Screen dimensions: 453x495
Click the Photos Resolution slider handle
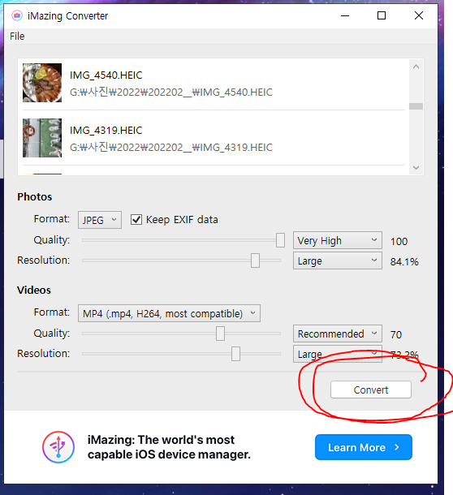255,260
